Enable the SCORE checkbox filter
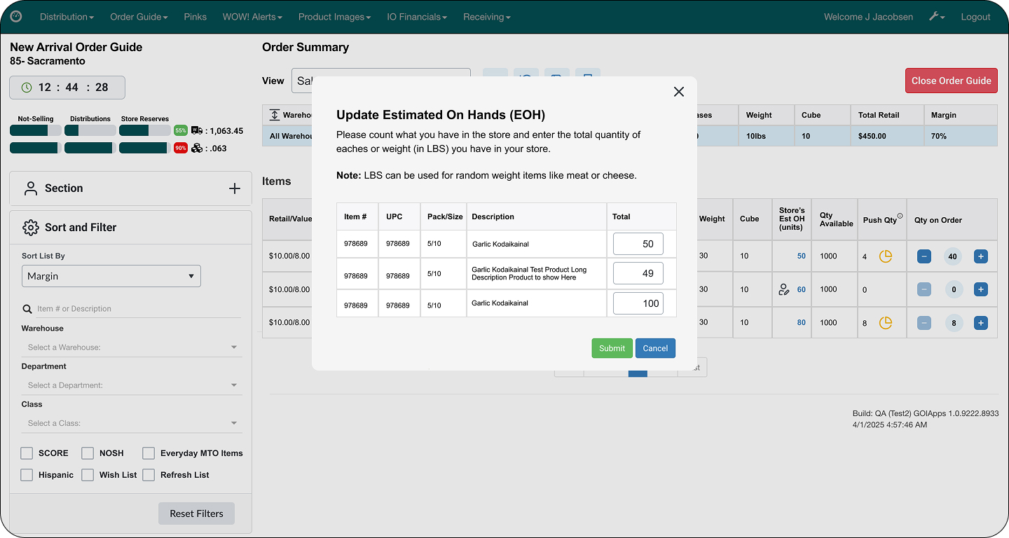This screenshot has height=538, width=1009. click(27, 453)
